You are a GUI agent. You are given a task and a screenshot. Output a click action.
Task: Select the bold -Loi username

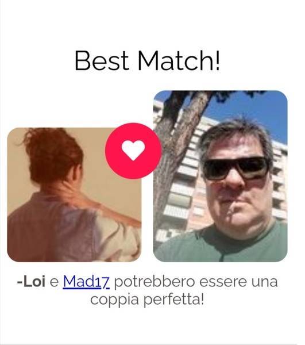click(31, 282)
